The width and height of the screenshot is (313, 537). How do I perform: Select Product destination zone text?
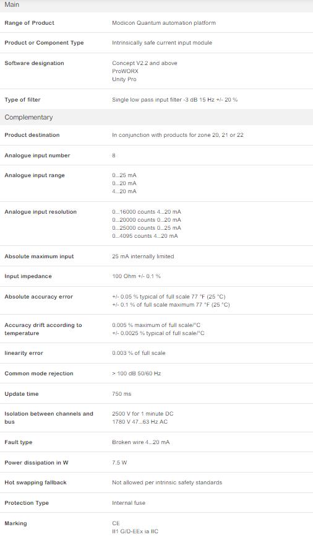[178, 135]
